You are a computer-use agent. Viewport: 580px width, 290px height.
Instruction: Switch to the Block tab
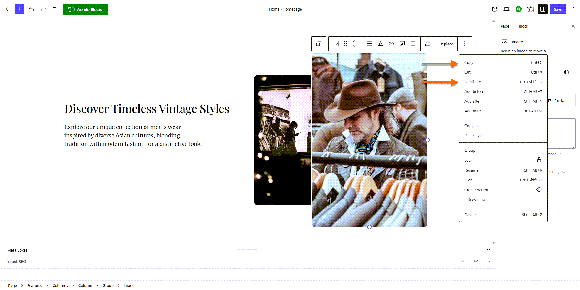pos(523,26)
